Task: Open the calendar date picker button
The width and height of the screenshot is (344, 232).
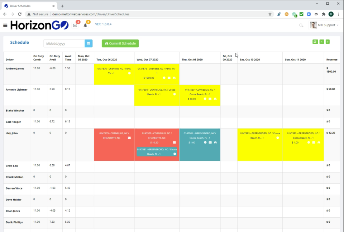Action: point(89,43)
